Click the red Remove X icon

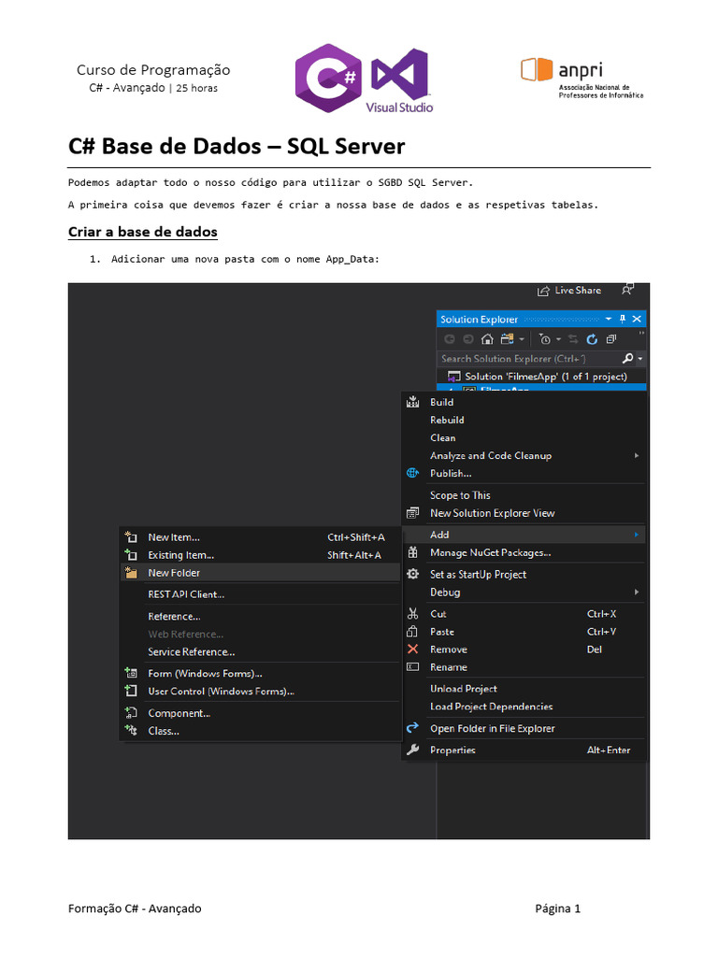click(x=412, y=650)
